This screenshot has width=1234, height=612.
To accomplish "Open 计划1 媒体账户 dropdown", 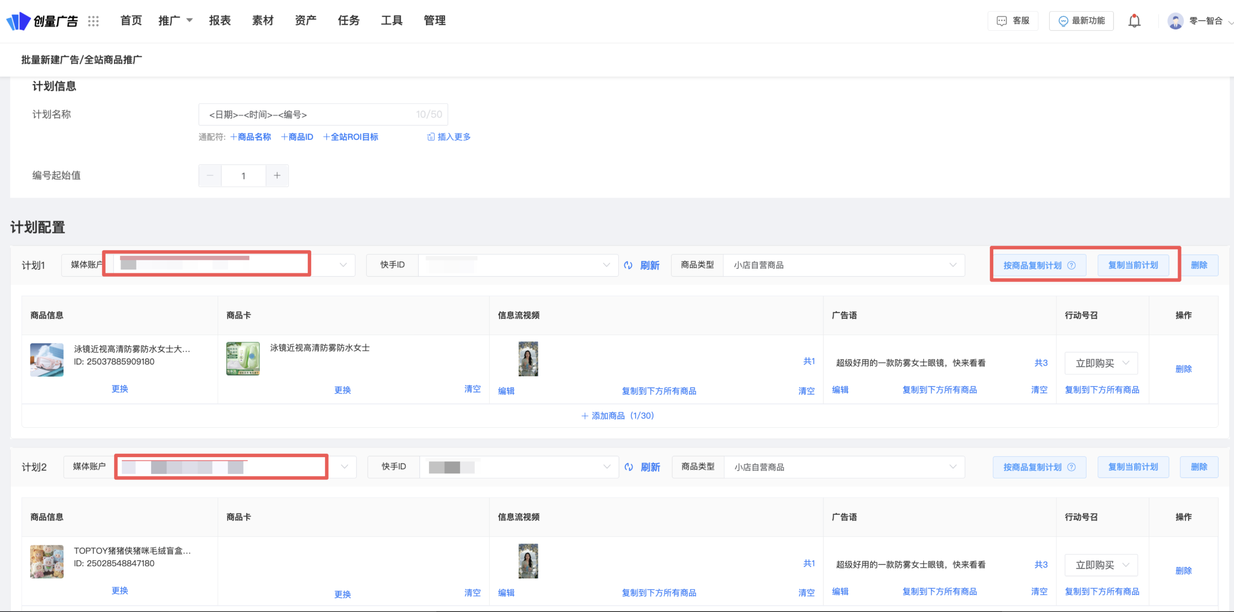I will [208, 265].
